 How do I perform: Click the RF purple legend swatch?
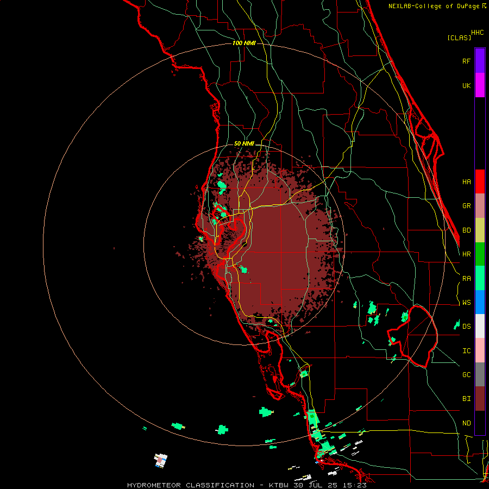tap(480, 61)
